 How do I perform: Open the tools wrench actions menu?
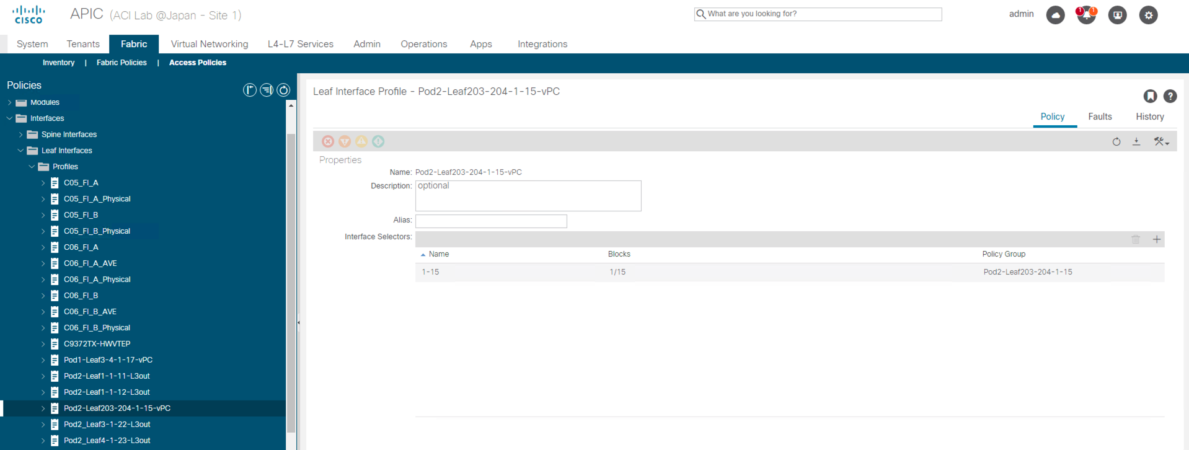[1161, 141]
